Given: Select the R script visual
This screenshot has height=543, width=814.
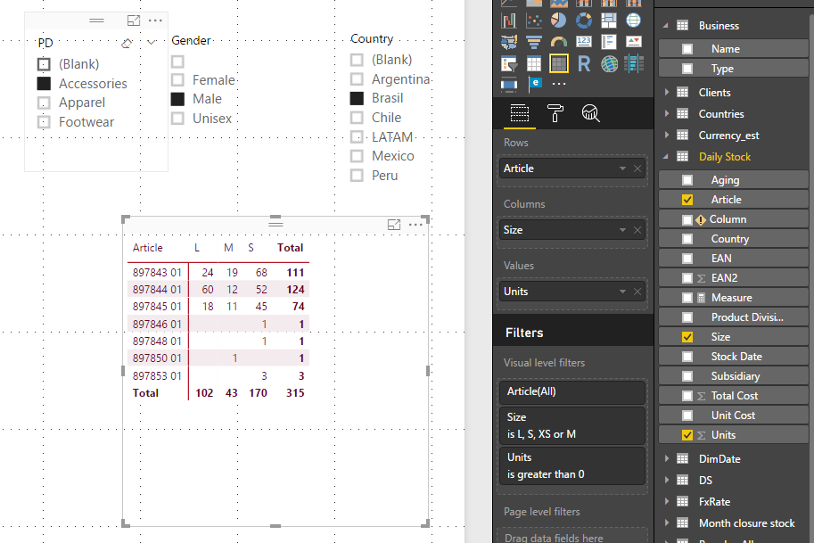Looking at the screenshot, I should (583, 64).
